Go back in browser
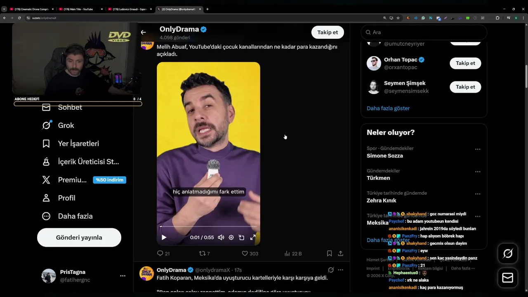The image size is (528, 297). [x=5, y=18]
